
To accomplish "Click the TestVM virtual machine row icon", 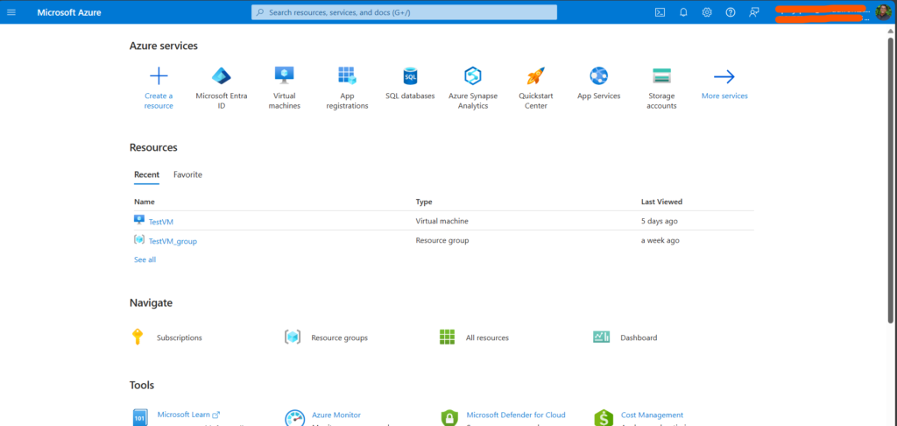I will [139, 220].
